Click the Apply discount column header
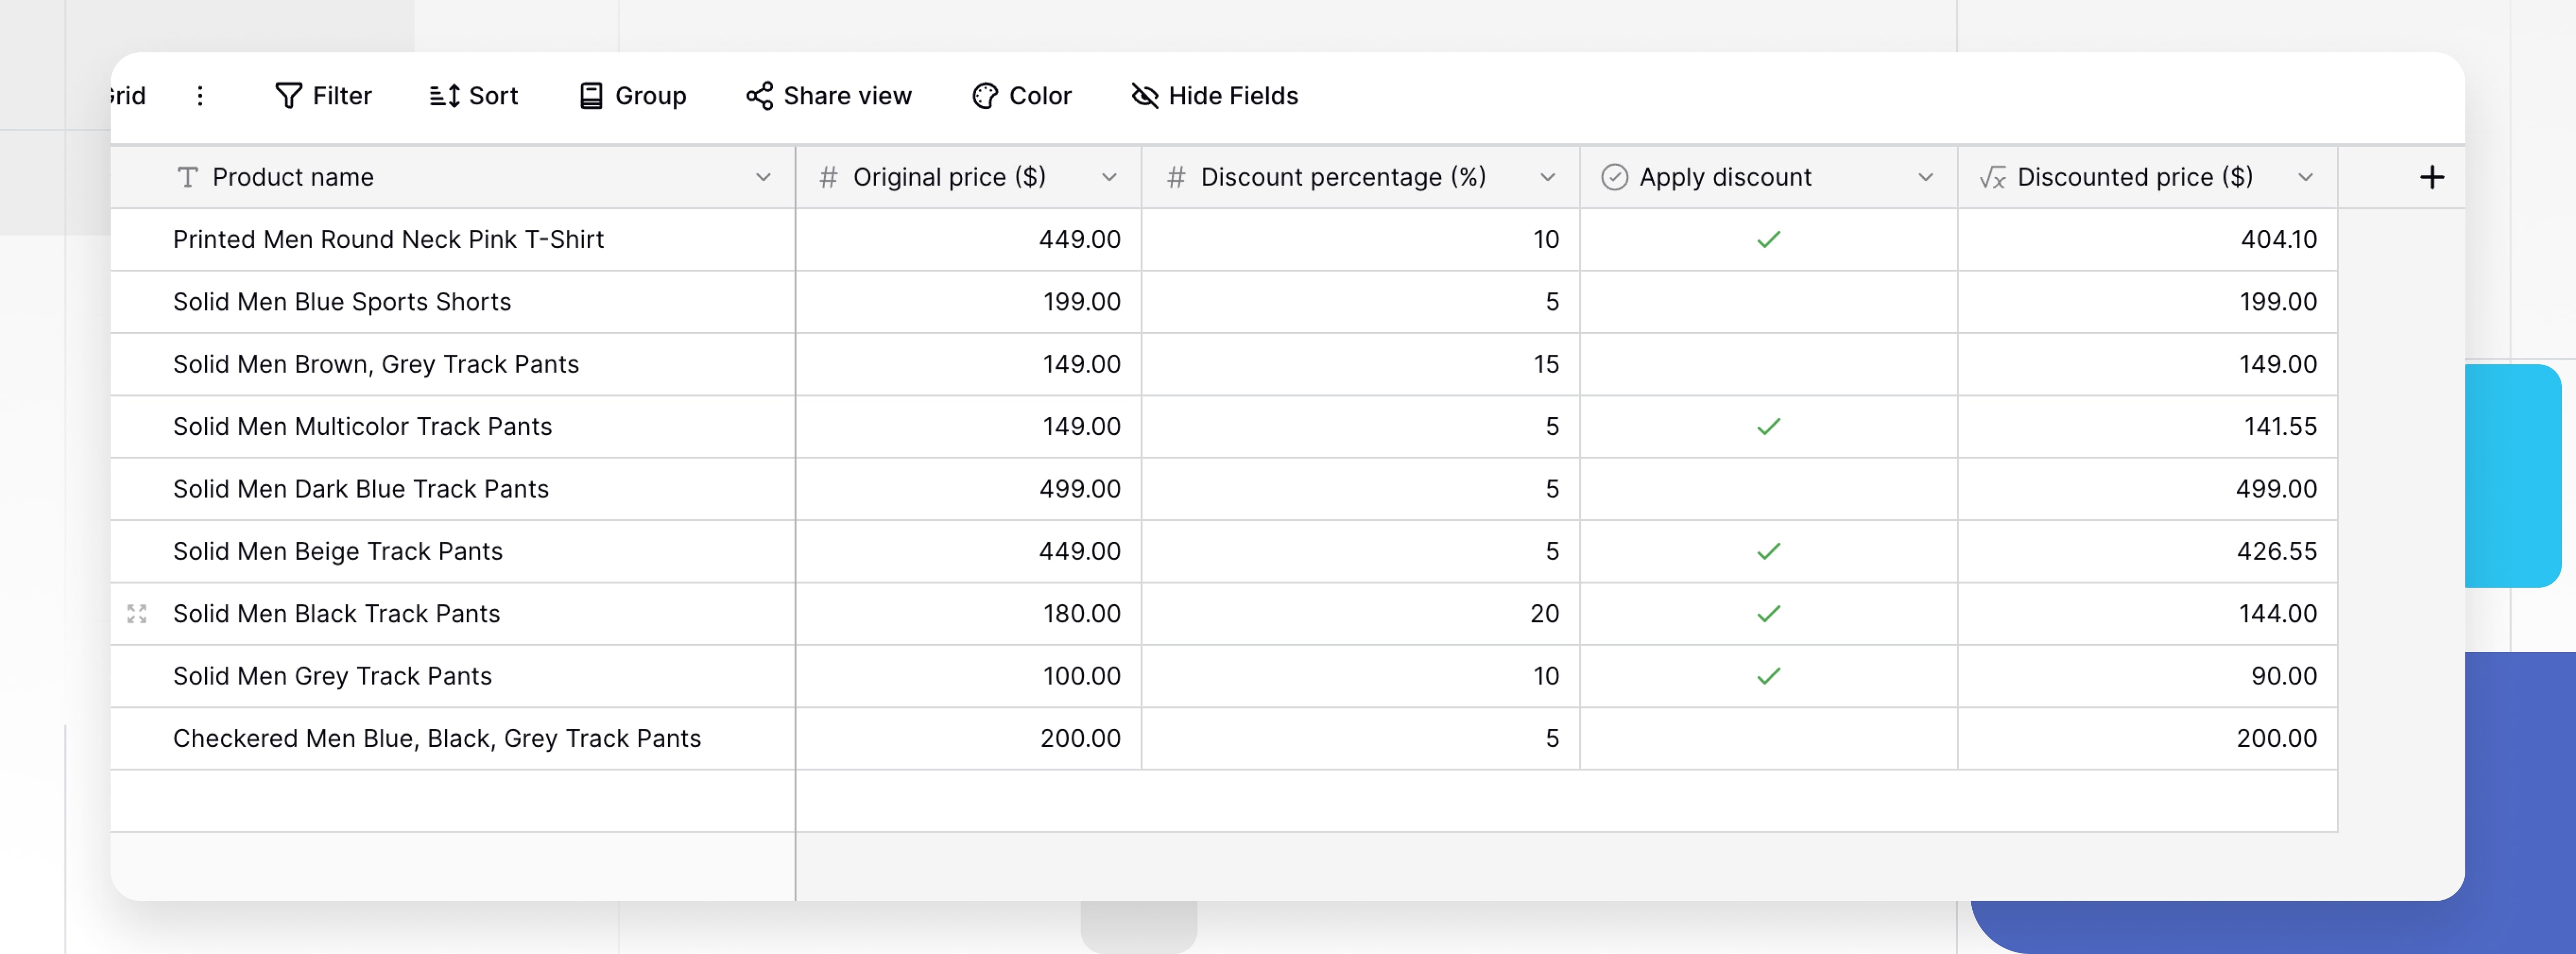 pos(1725,178)
